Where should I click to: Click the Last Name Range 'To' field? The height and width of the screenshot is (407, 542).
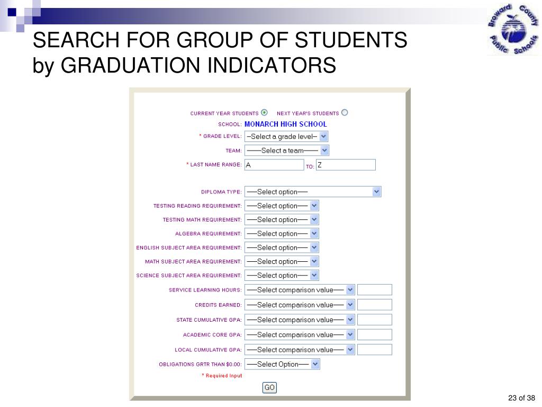coord(346,165)
